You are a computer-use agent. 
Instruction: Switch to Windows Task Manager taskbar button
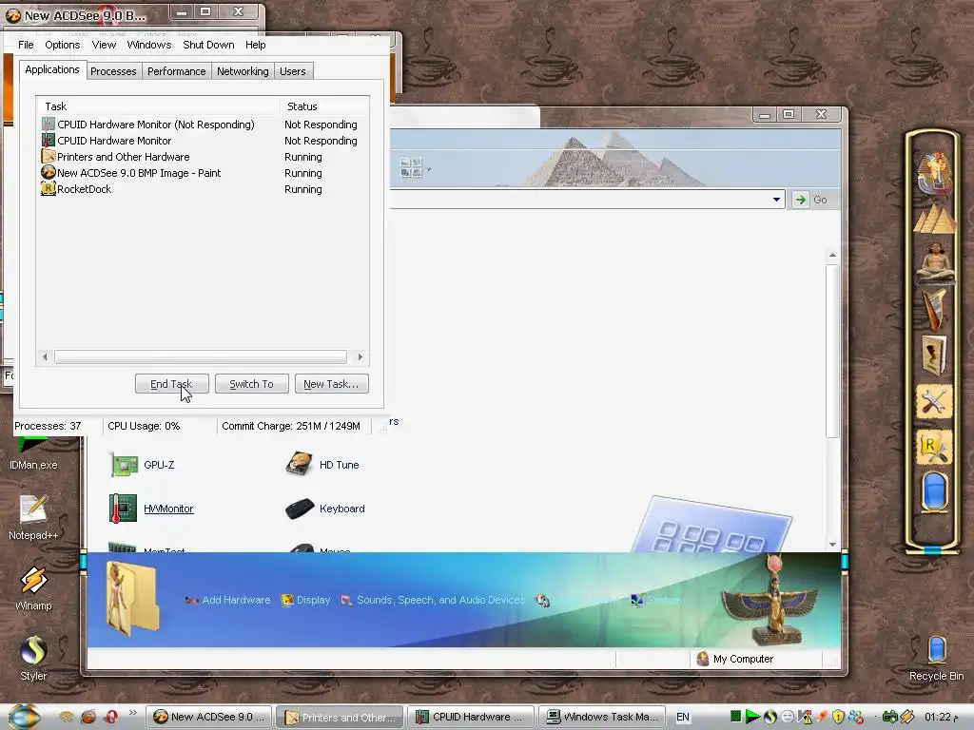[602, 717]
